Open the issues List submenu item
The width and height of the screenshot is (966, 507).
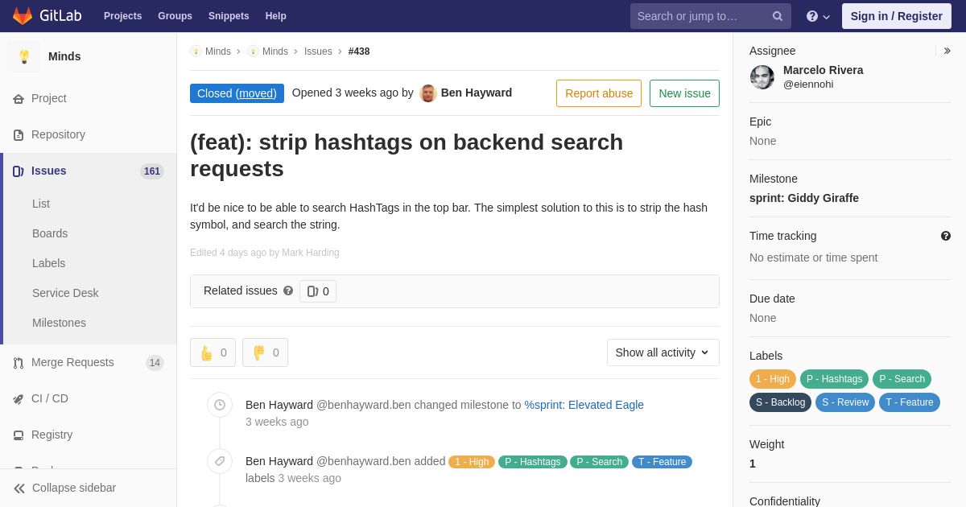[41, 204]
